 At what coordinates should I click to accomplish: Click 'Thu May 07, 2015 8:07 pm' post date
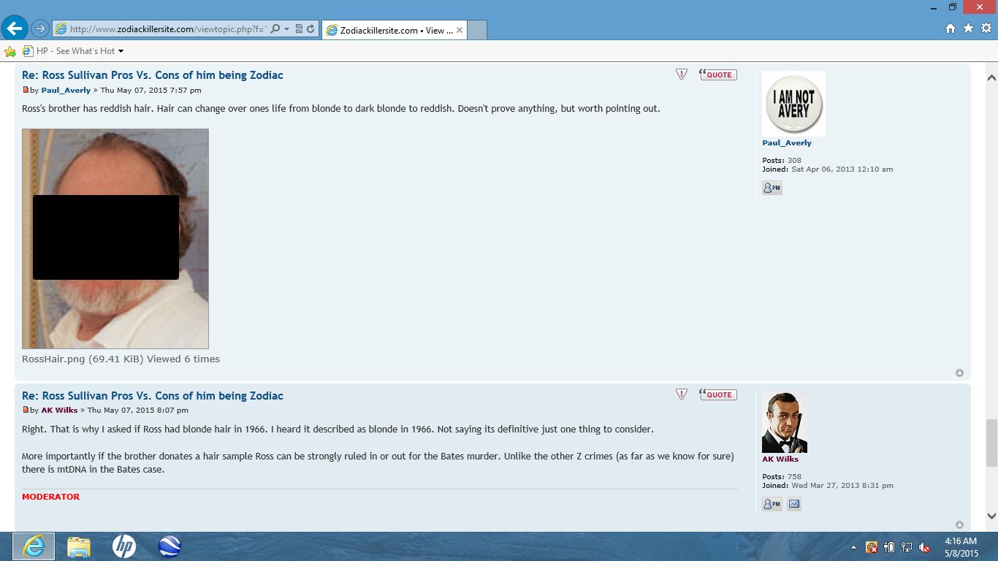click(x=137, y=411)
